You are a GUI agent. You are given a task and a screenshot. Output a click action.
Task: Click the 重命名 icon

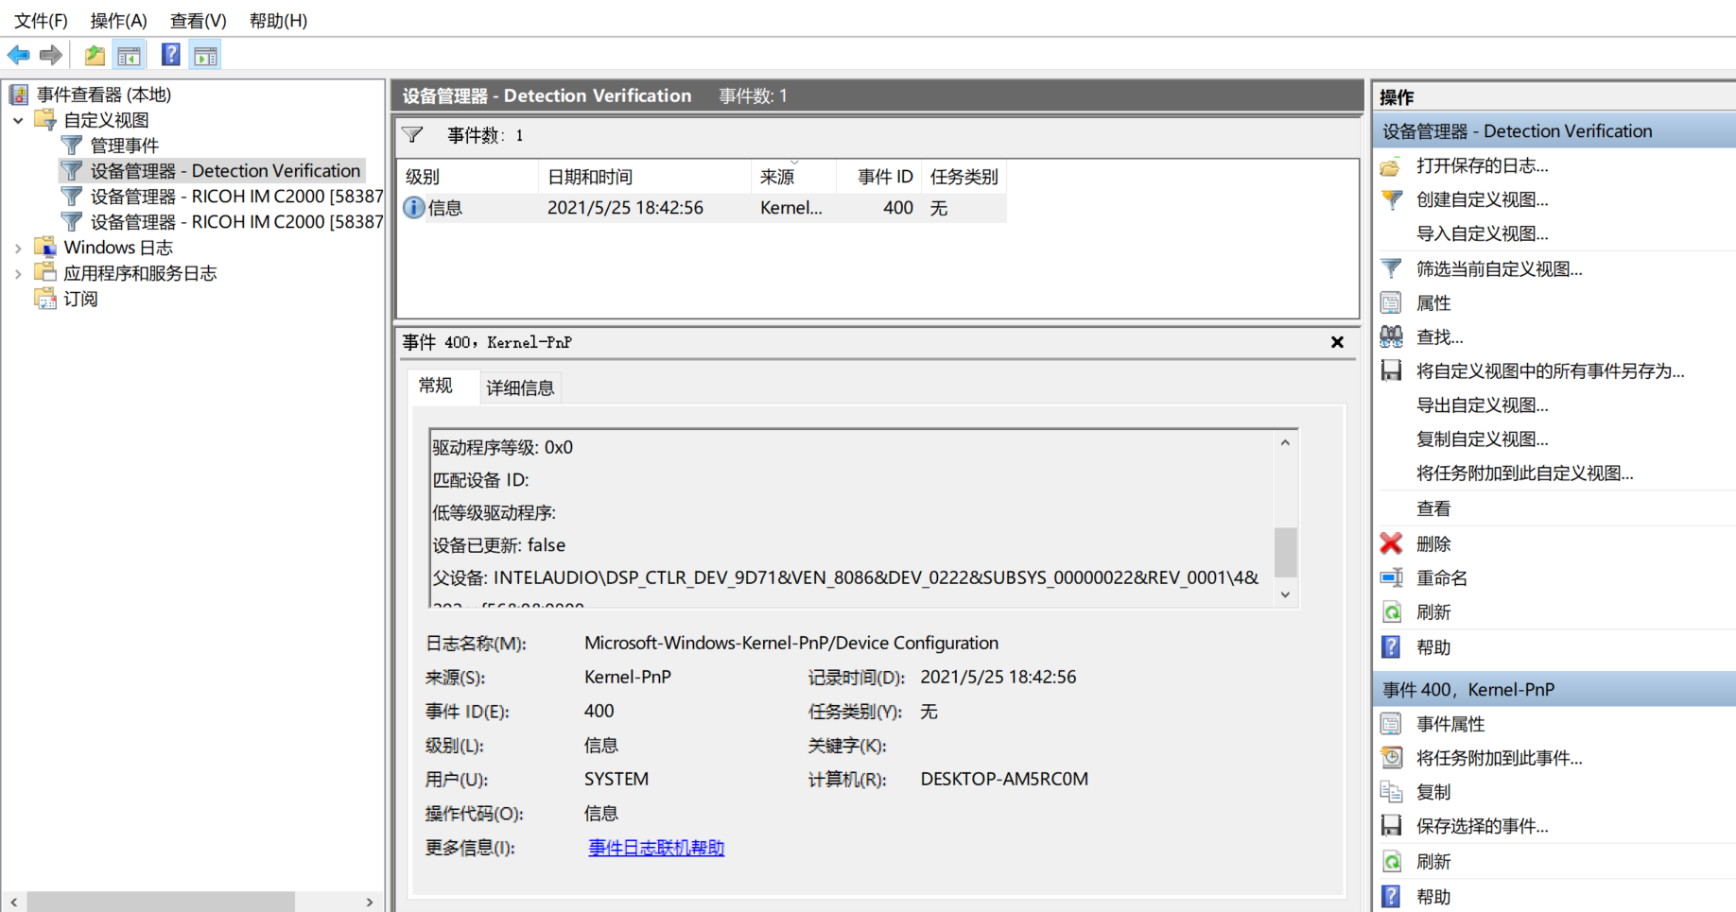pyautogui.click(x=1391, y=577)
